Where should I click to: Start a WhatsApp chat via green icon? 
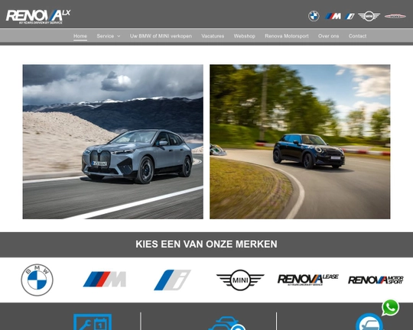[x=390, y=307]
